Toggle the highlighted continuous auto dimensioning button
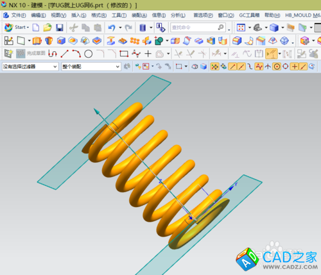The width and height of the screenshot is (321, 275). point(272,54)
